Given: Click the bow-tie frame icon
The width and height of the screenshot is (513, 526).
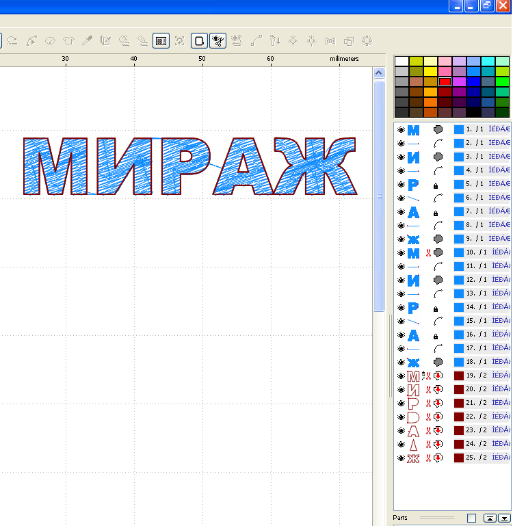Looking at the screenshot, I should pyautogui.click(x=330, y=41).
